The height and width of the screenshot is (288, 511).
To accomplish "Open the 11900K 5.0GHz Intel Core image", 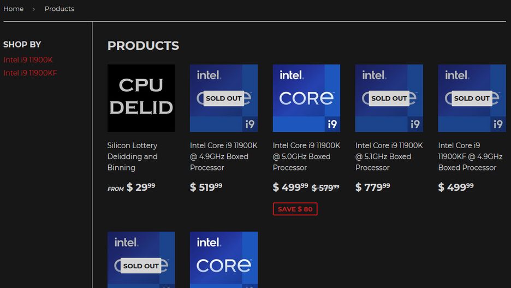I will click(x=306, y=98).
